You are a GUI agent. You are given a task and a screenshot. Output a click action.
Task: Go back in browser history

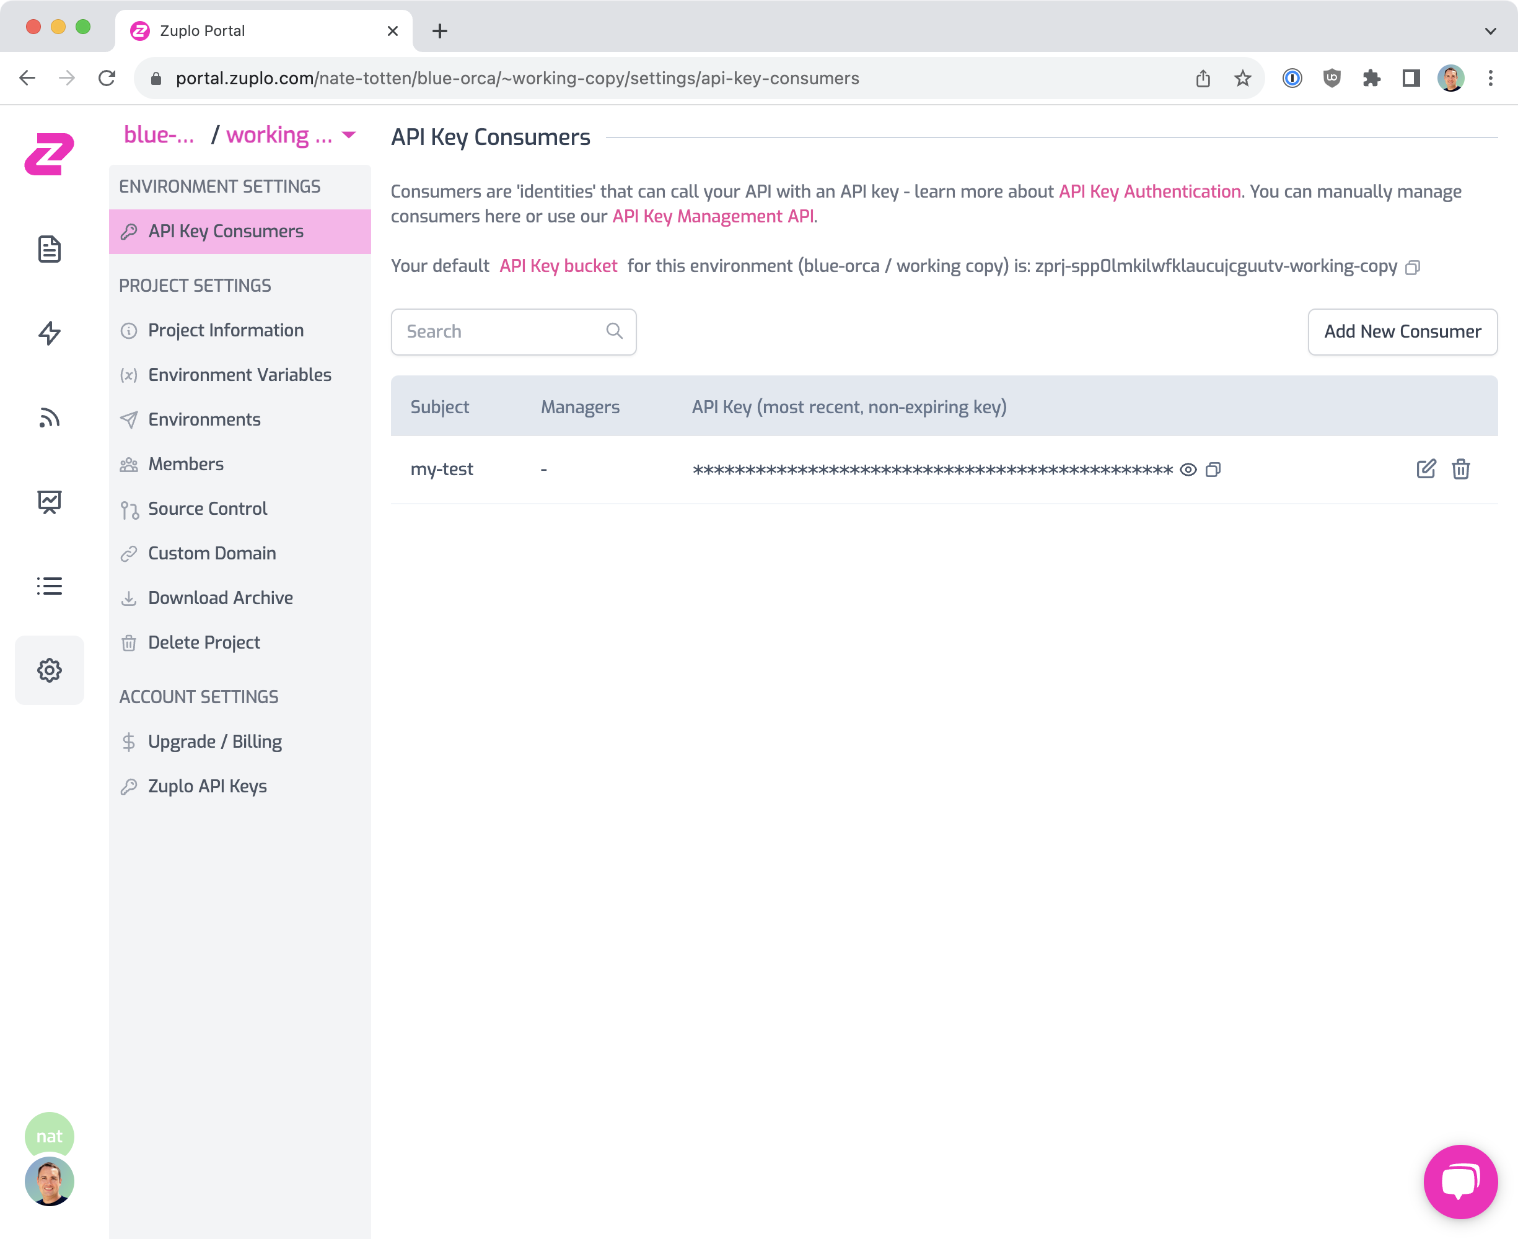pos(27,78)
